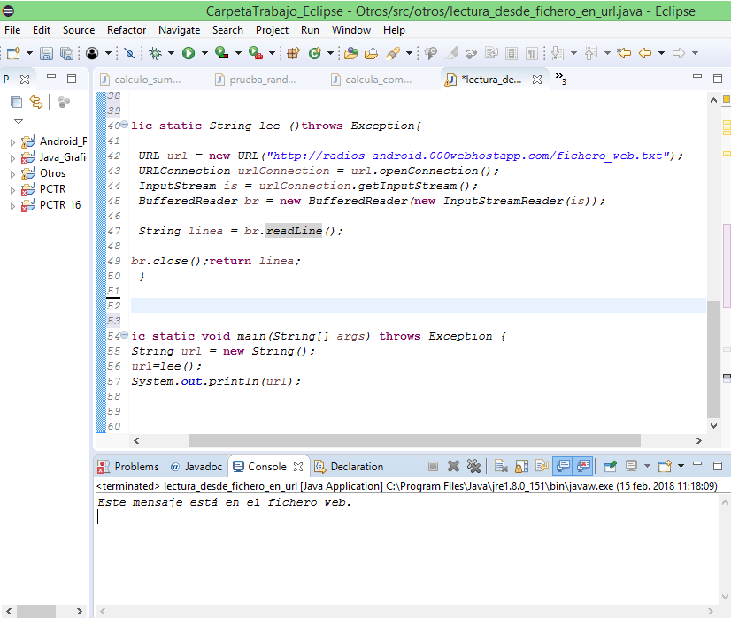Viewport: 731px width, 618px height.
Task: Open External Tools dropdown arrow
Action: coord(272,53)
